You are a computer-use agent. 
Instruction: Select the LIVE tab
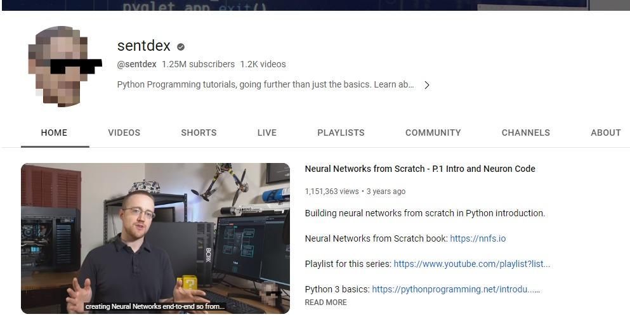pyautogui.click(x=267, y=133)
